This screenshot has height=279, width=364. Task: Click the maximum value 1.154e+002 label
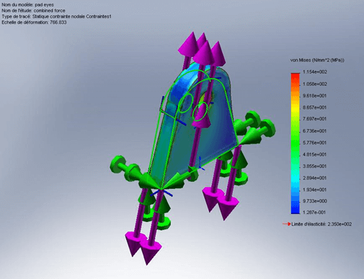315,72
